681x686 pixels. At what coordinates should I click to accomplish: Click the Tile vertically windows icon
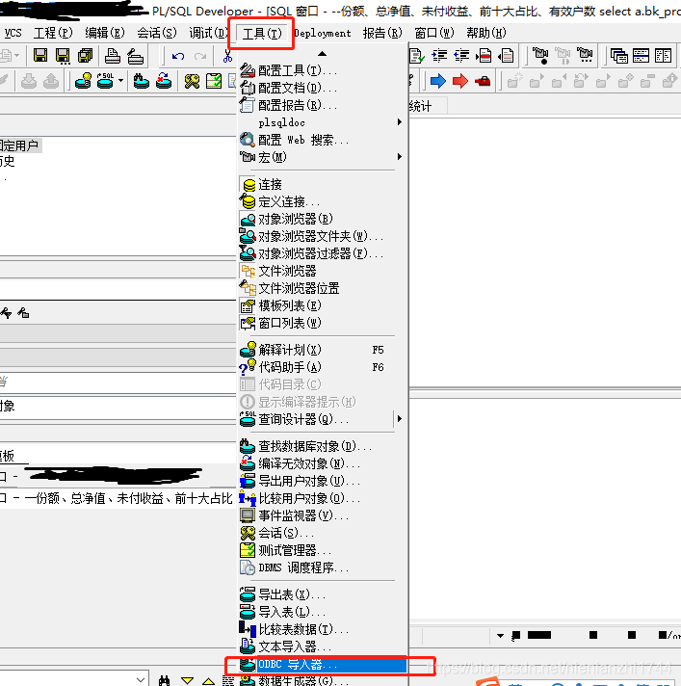663,56
